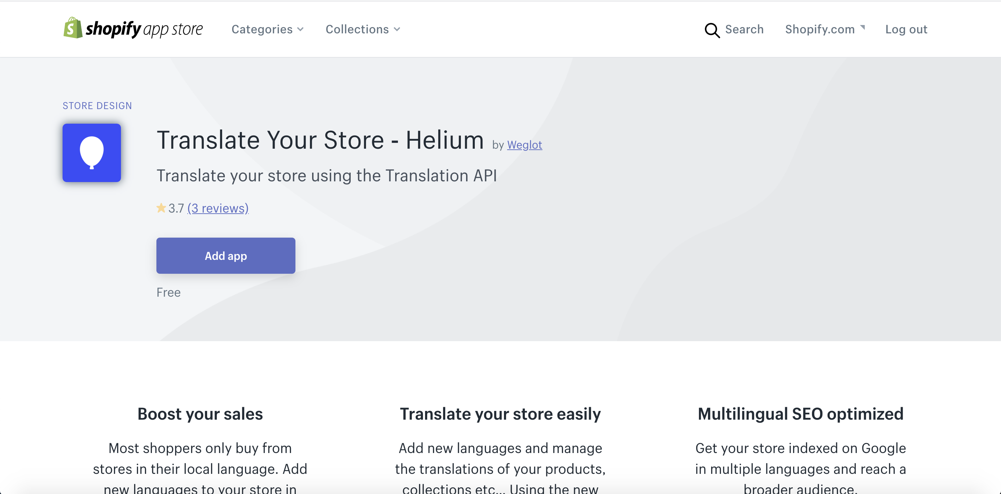This screenshot has height=494, width=1001.
Task: View the 3 reviews link
Action: pos(218,208)
